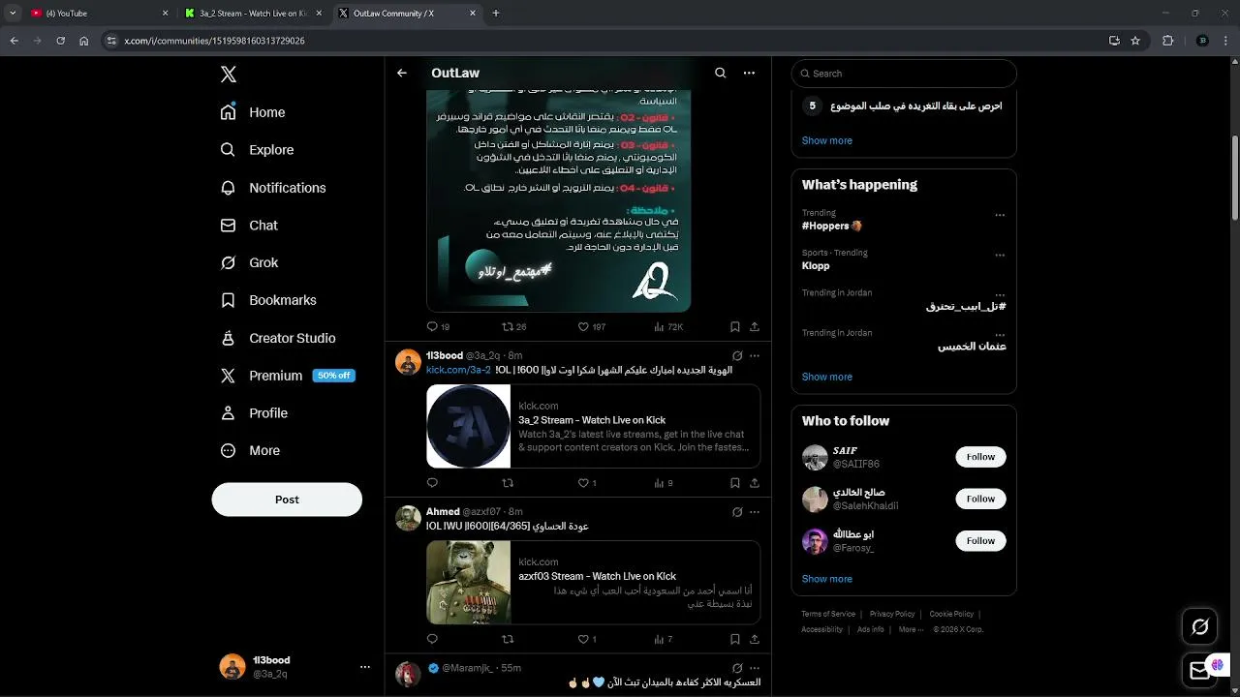The image size is (1240, 697).
Task: Reply to the pinned rules post
Action: 438,327
